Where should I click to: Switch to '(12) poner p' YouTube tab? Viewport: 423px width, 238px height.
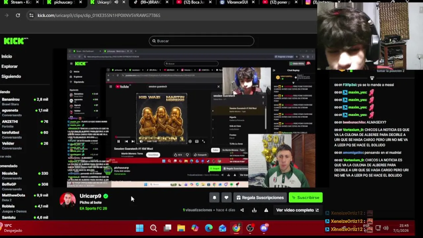tap(280, 2)
